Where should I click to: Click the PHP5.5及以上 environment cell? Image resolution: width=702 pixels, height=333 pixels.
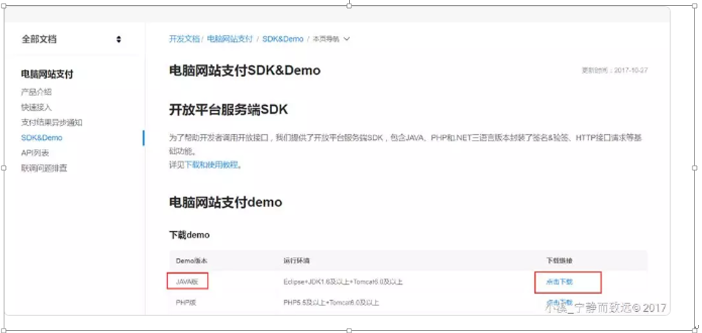click(331, 303)
